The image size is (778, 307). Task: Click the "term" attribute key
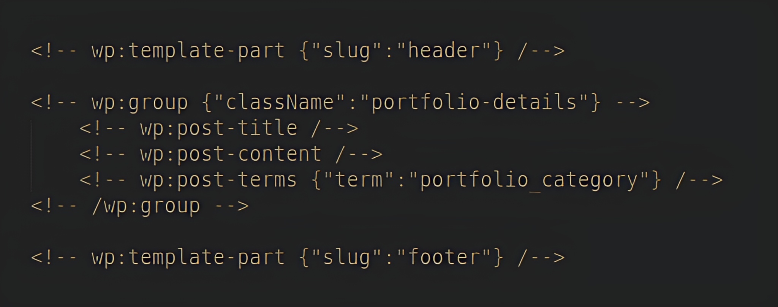pos(359,180)
